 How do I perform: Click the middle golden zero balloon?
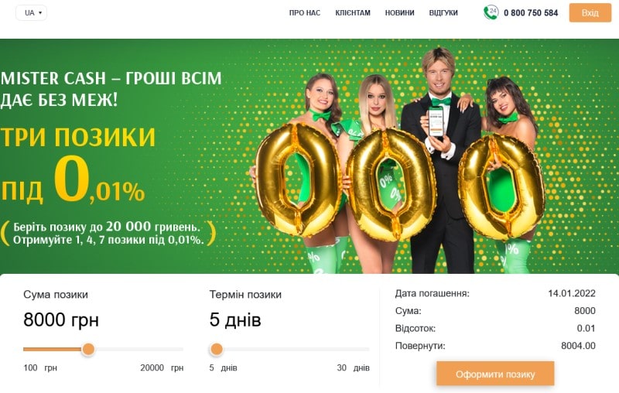pos(390,185)
